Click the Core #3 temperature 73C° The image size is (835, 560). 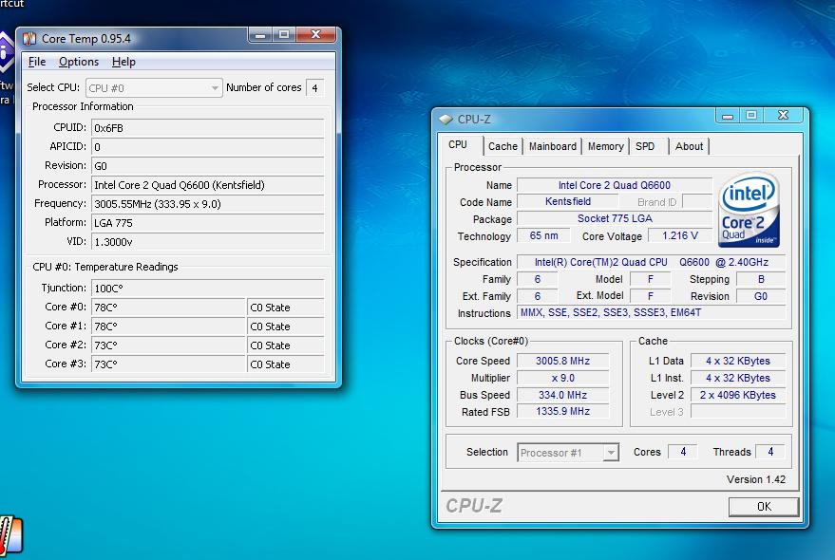[168, 364]
